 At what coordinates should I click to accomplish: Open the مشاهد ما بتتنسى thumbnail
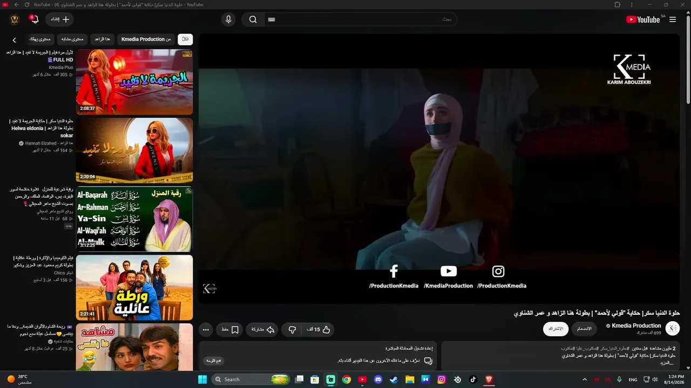tap(134, 348)
